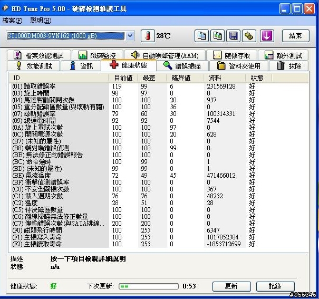Open the 資料夾使用 tab
The image size is (319, 299).
point(239,66)
